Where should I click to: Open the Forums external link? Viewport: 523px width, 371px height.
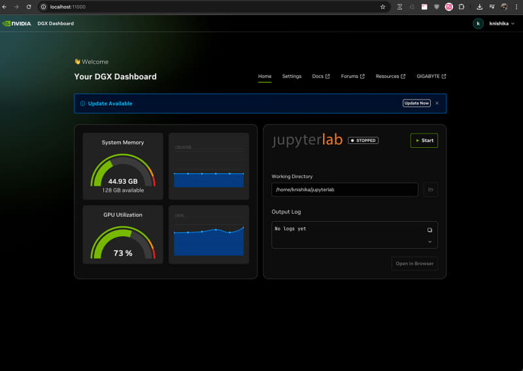click(352, 76)
